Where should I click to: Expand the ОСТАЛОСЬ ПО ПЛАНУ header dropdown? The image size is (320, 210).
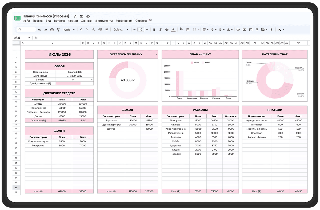[156, 54]
